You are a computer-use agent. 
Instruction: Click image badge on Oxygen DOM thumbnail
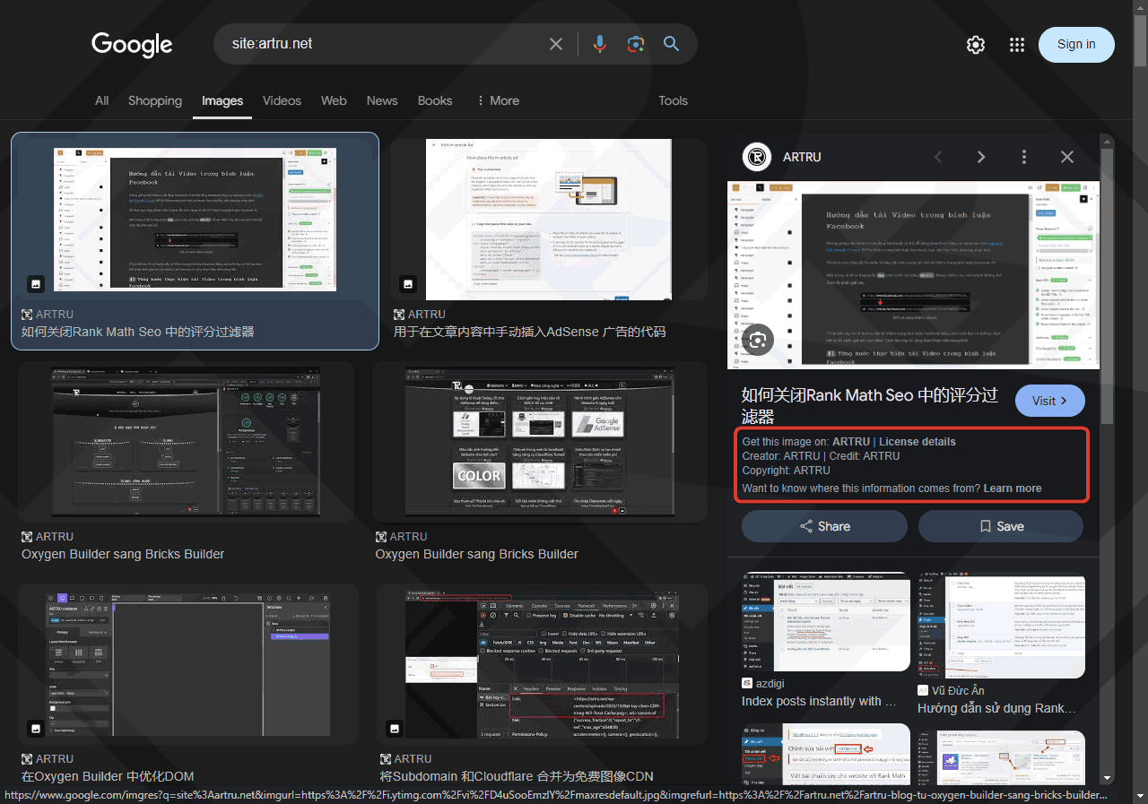(36, 728)
